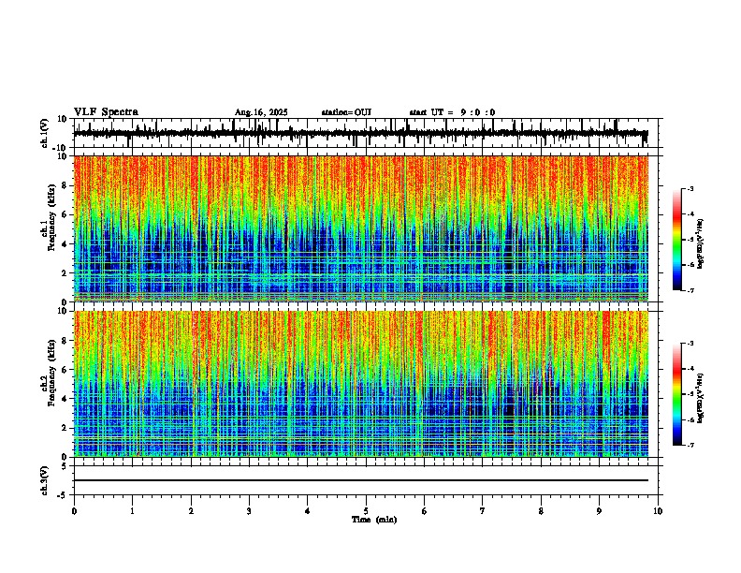Click the "-3" tick on the ch.1 colorbar
741x573 pixels.
coord(690,188)
